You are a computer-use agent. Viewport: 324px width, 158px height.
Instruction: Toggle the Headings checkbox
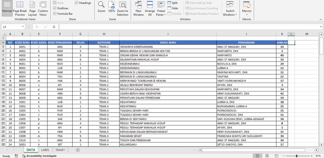[x=77, y=3]
